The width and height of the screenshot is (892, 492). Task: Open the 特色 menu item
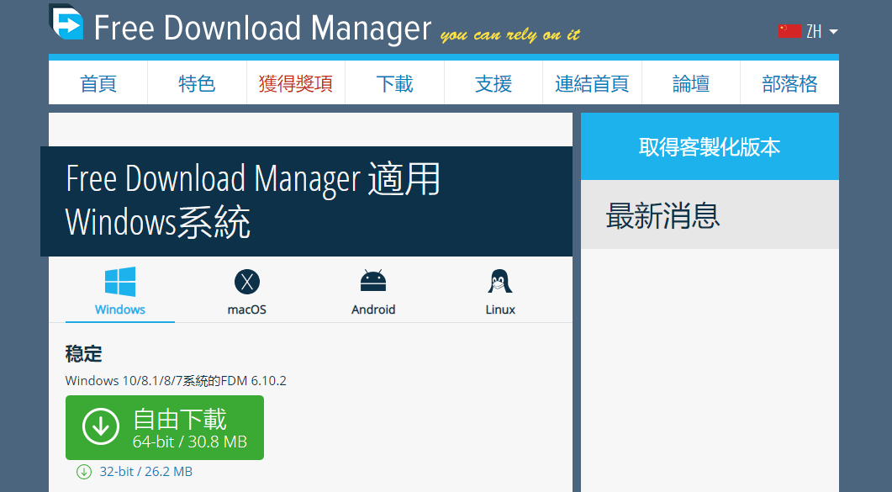tap(197, 83)
